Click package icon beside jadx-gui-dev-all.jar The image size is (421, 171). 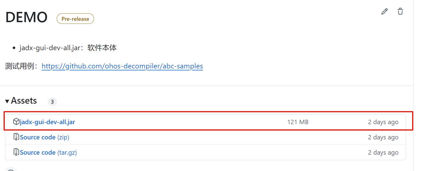coord(16,122)
